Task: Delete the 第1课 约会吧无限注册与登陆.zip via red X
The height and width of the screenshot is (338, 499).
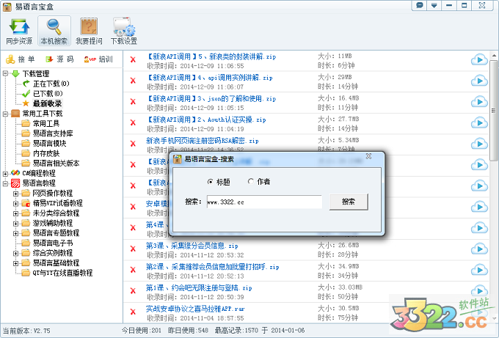Action: click(133, 290)
